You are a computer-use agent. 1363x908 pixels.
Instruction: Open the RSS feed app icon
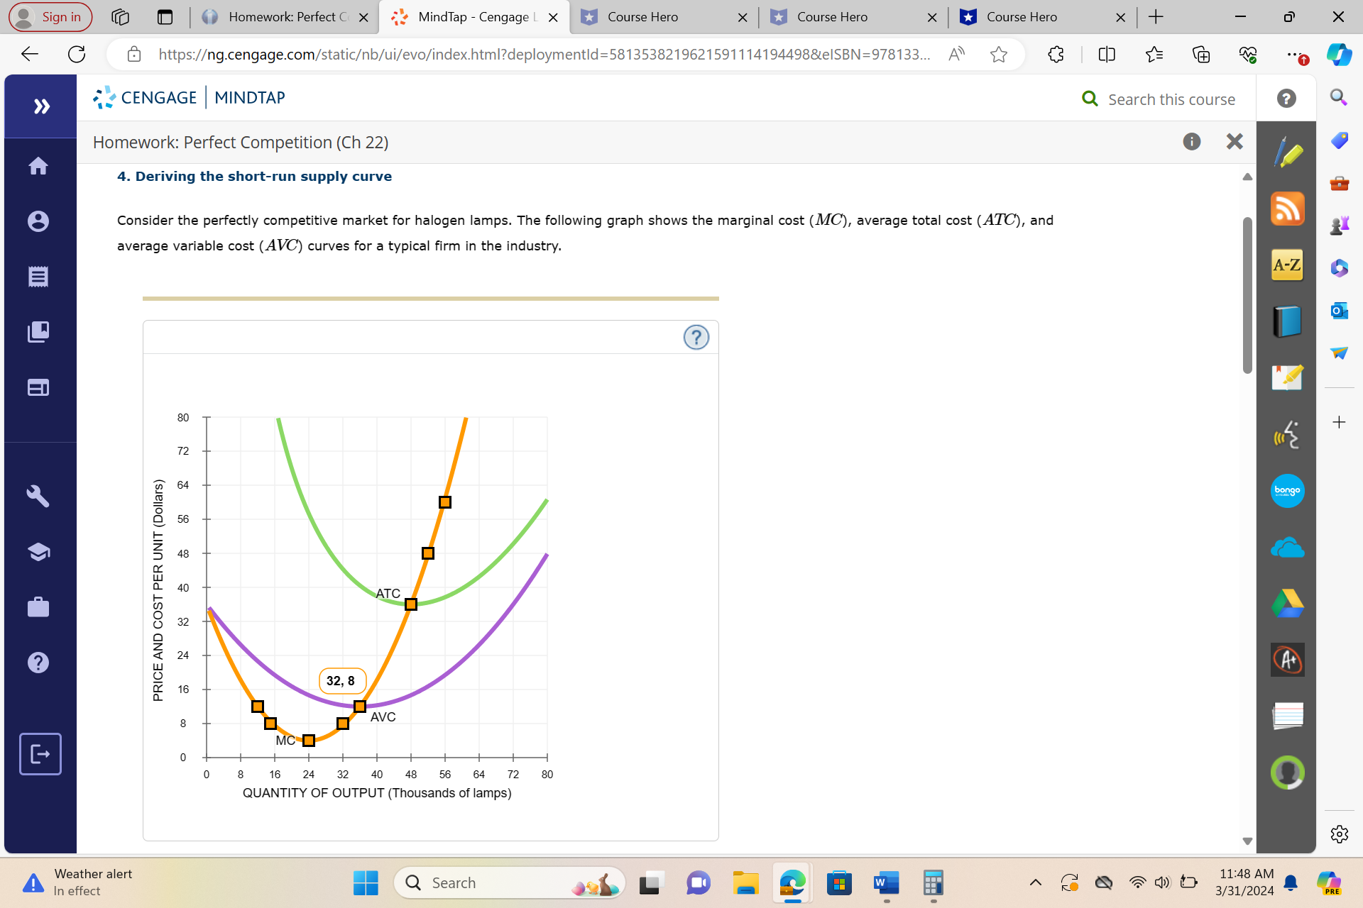[x=1287, y=209]
